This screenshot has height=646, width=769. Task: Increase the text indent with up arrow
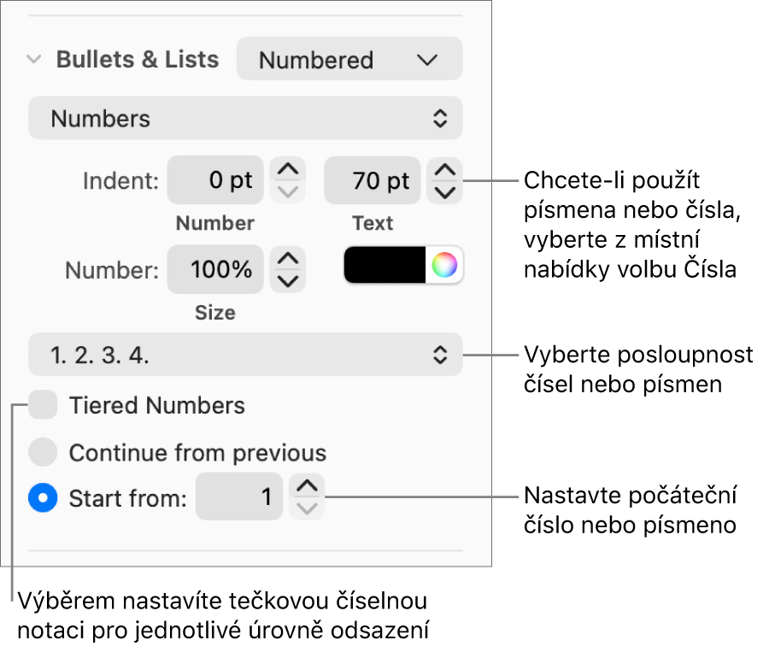click(445, 170)
